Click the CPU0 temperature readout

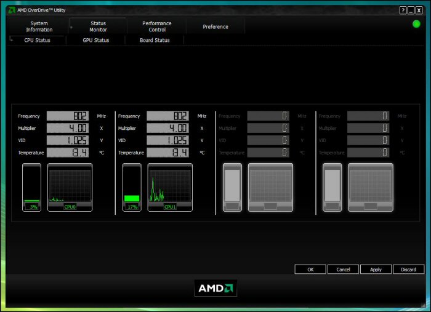click(68, 152)
